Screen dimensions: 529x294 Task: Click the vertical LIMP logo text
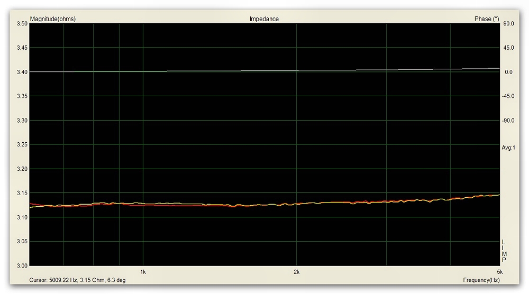coord(504,251)
